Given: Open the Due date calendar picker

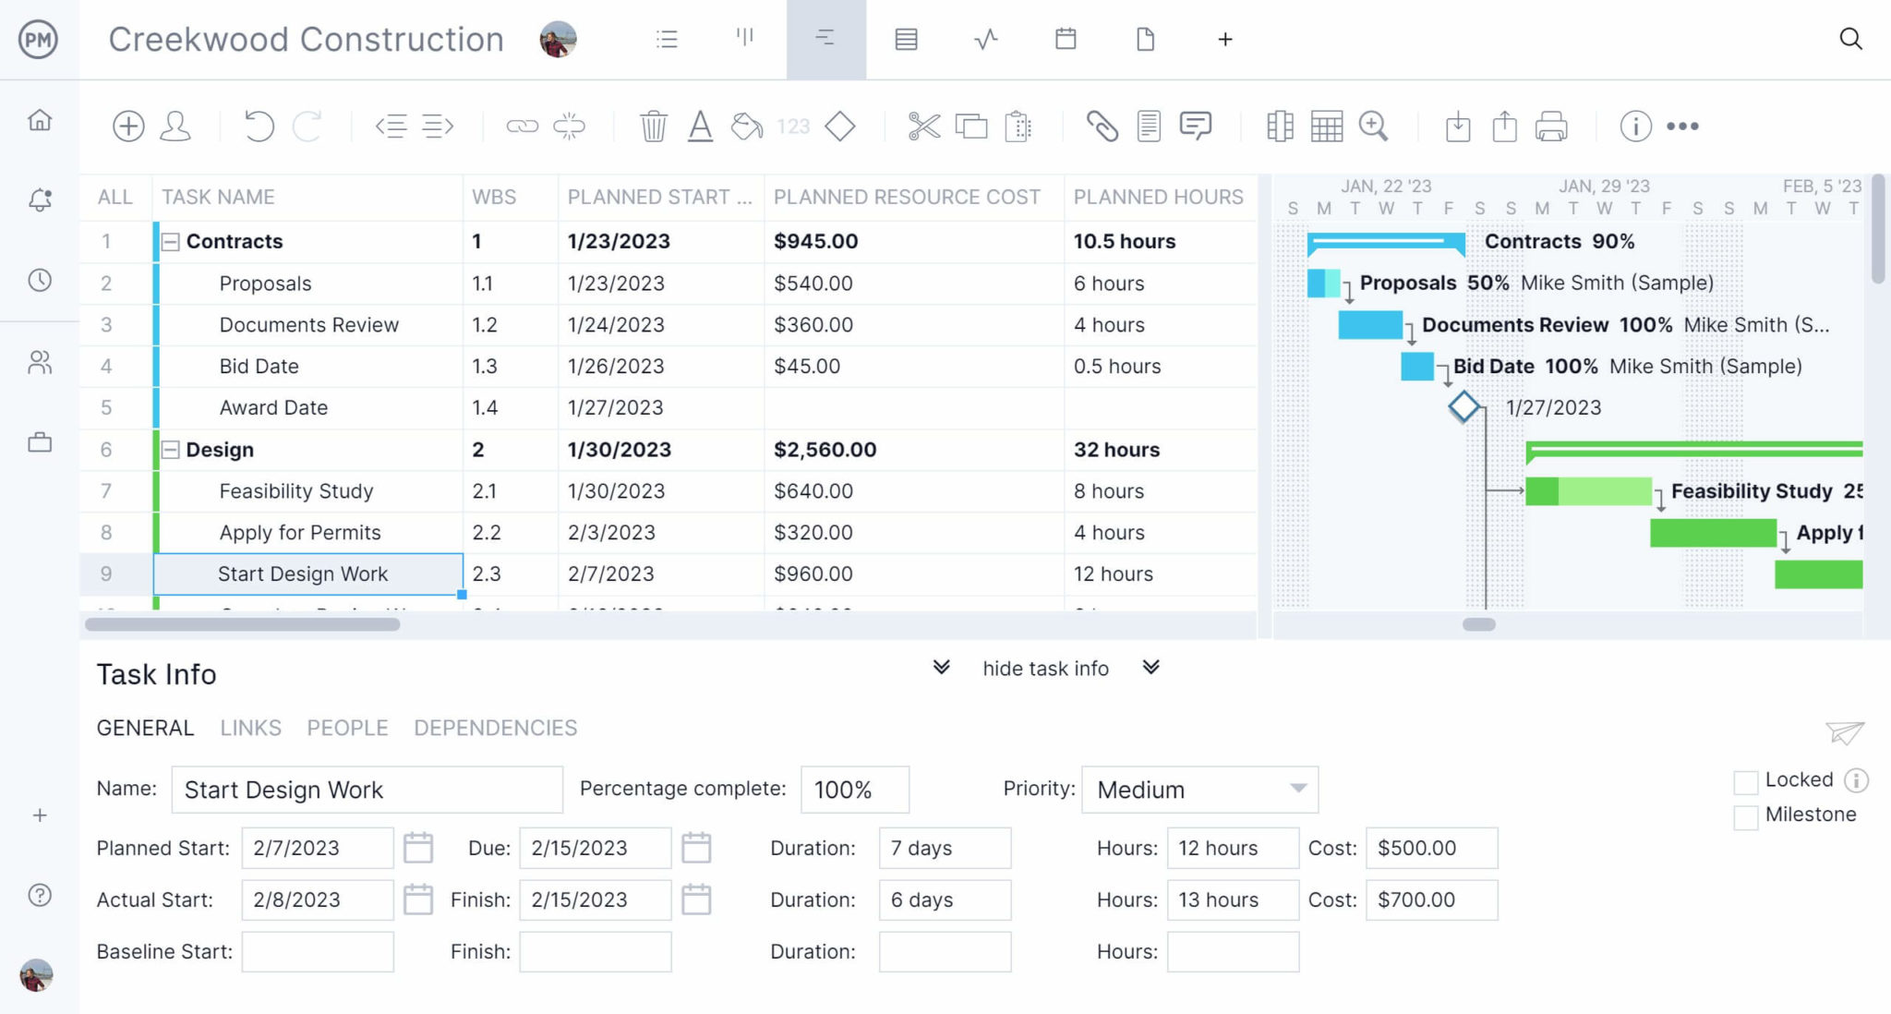Looking at the screenshot, I should [697, 848].
